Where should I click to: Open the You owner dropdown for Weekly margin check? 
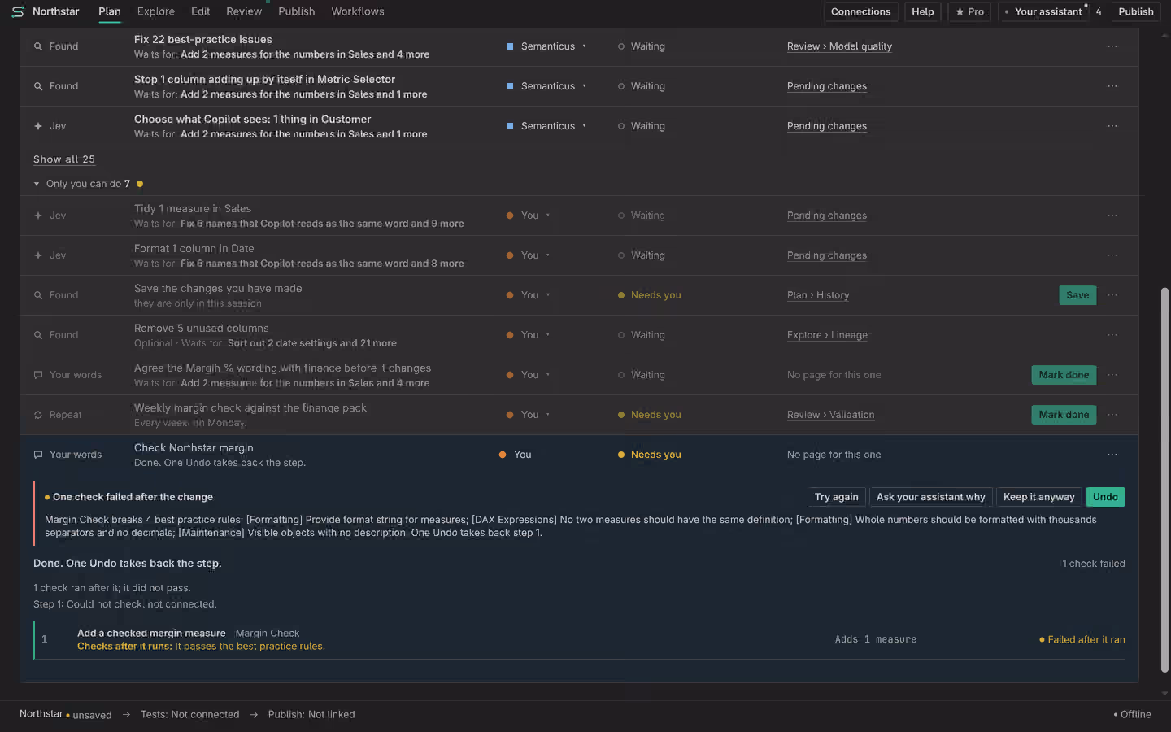pos(529,415)
